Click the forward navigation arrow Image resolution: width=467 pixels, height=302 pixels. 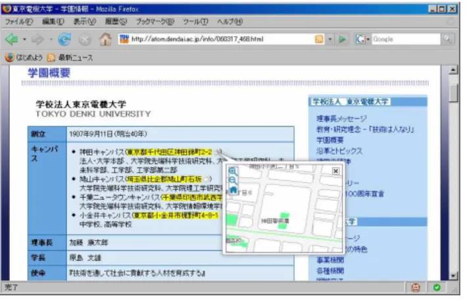click(x=37, y=39)
